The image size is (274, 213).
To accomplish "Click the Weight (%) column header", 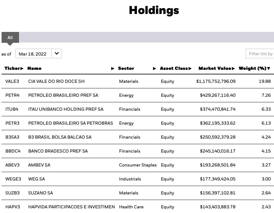I will 253,69.
